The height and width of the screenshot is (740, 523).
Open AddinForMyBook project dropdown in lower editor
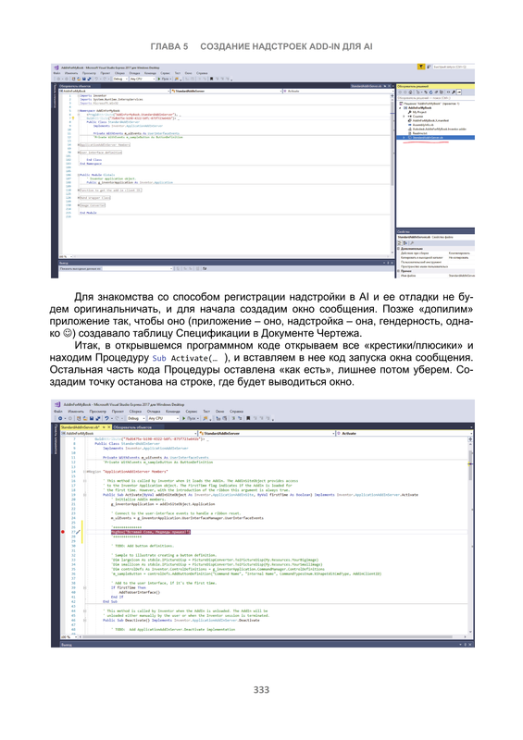[x=129, y=433]
